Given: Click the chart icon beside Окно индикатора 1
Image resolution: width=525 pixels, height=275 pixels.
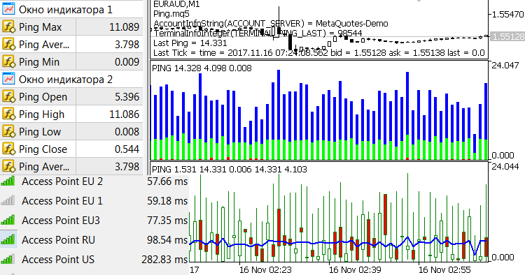Looking at the screenshot, I should coord(8,9).
